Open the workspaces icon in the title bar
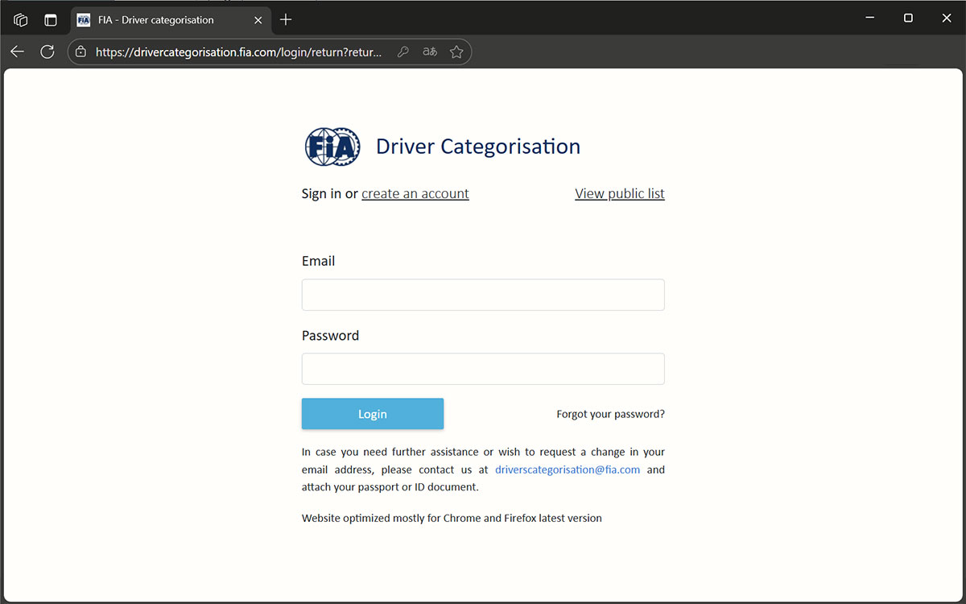Viewport: 966px width, 604px height. [x=21, y=20]
